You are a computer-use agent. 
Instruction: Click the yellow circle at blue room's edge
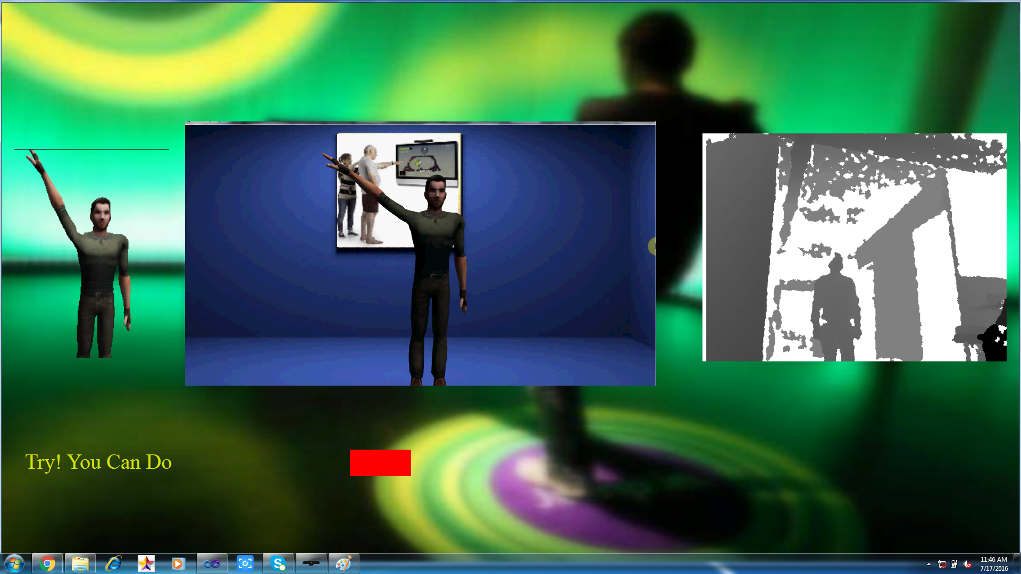click(x=652, y=246)
